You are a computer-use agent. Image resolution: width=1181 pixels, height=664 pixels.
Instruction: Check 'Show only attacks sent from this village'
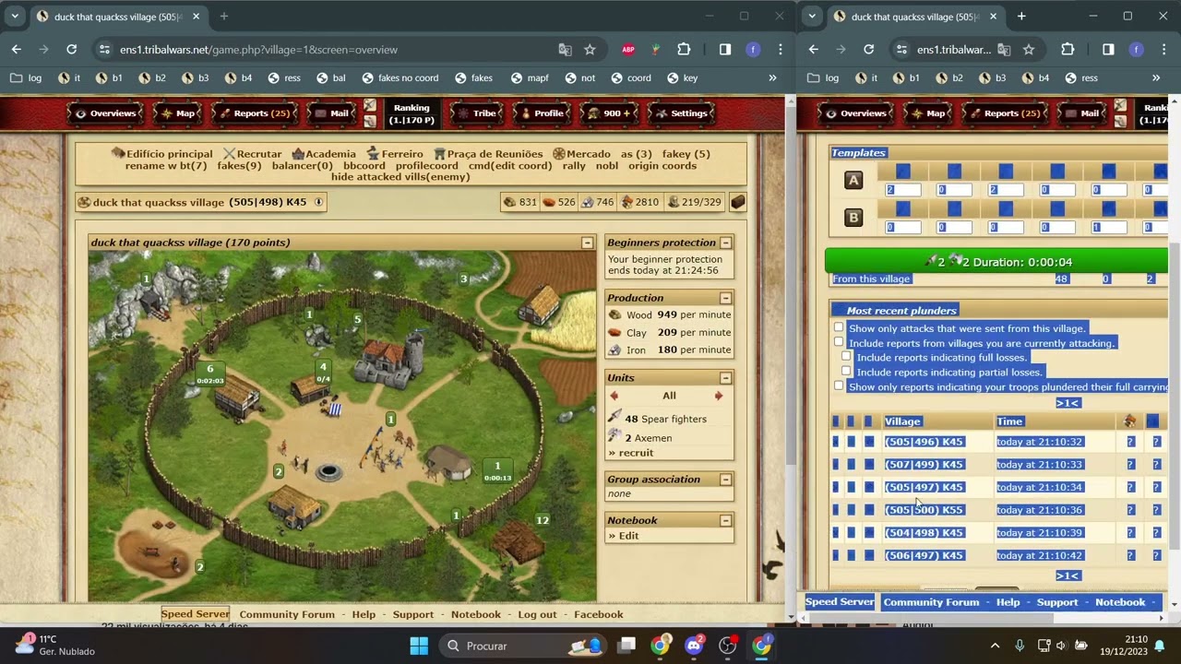coord(839,327)
